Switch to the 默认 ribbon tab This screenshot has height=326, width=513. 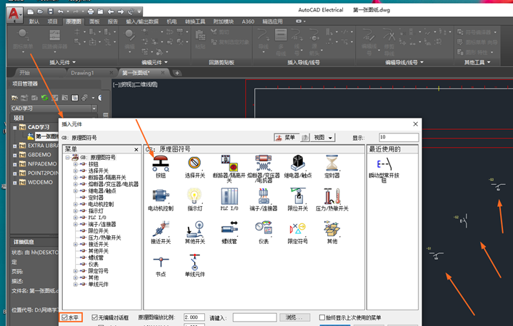click(34, 21)
